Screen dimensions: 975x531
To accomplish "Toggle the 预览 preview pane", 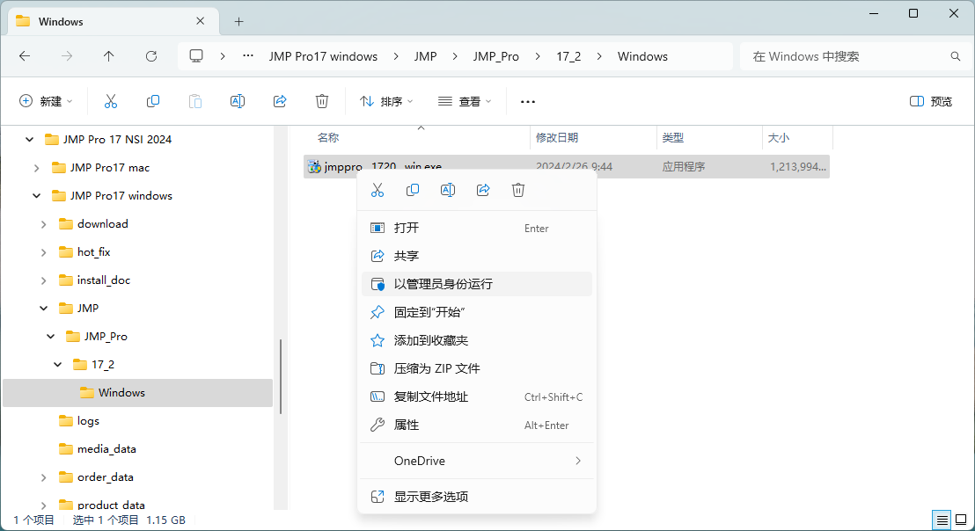I will [931, 101].
